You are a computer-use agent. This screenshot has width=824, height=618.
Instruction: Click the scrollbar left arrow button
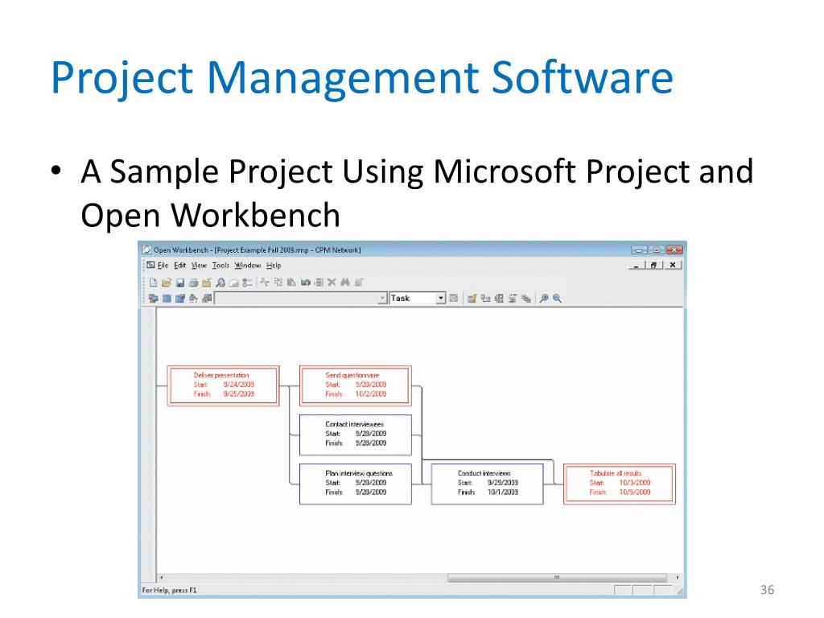pos(161,577)
